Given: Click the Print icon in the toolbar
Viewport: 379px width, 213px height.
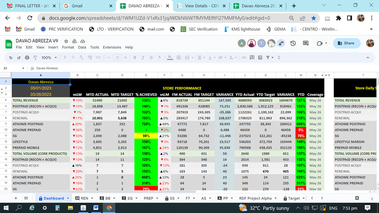Looking at the screenshot, I should click(x=27, y=58).
